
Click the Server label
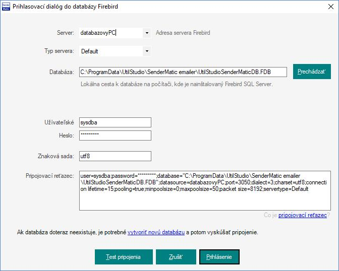tap(66, 33)
